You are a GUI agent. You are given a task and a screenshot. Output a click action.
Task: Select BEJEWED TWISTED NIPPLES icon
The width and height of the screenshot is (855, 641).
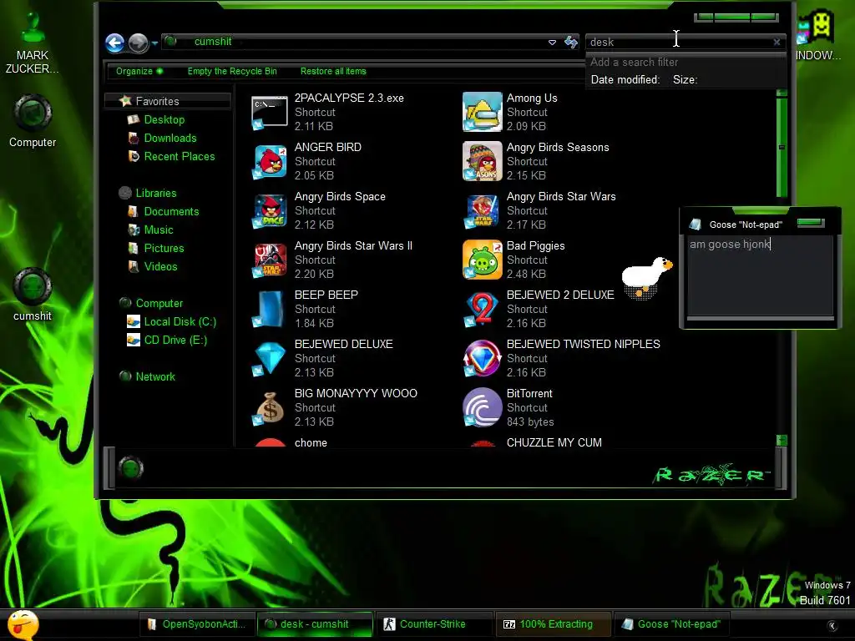pos(482,359)
